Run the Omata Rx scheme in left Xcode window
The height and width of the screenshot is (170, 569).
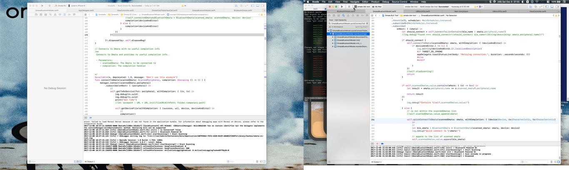coord(42,6)
